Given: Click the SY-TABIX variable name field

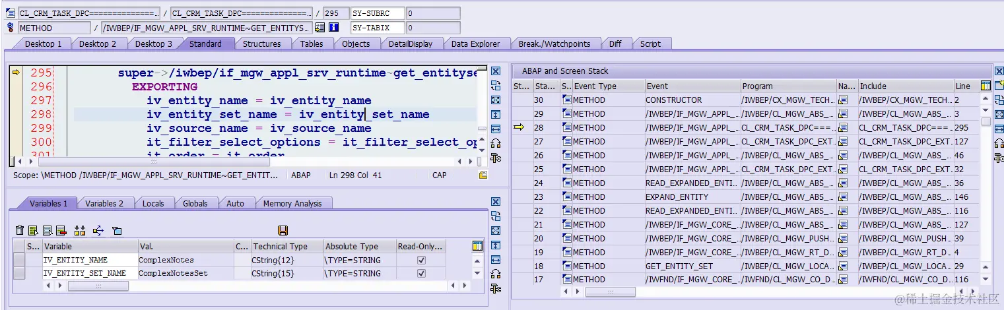Looking at the screenshot, I should (378, 28).
